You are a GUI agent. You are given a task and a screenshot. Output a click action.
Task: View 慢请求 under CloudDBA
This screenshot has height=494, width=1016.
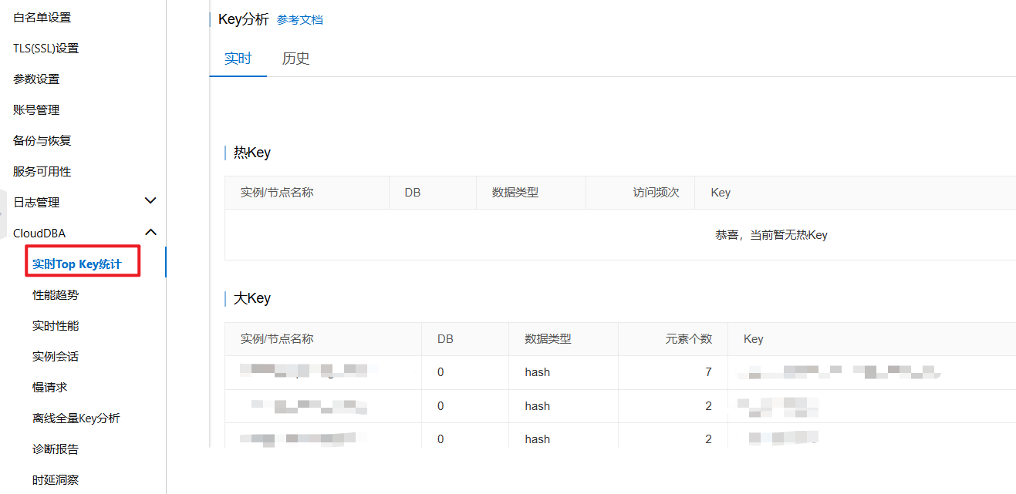(x=49, y=387)
